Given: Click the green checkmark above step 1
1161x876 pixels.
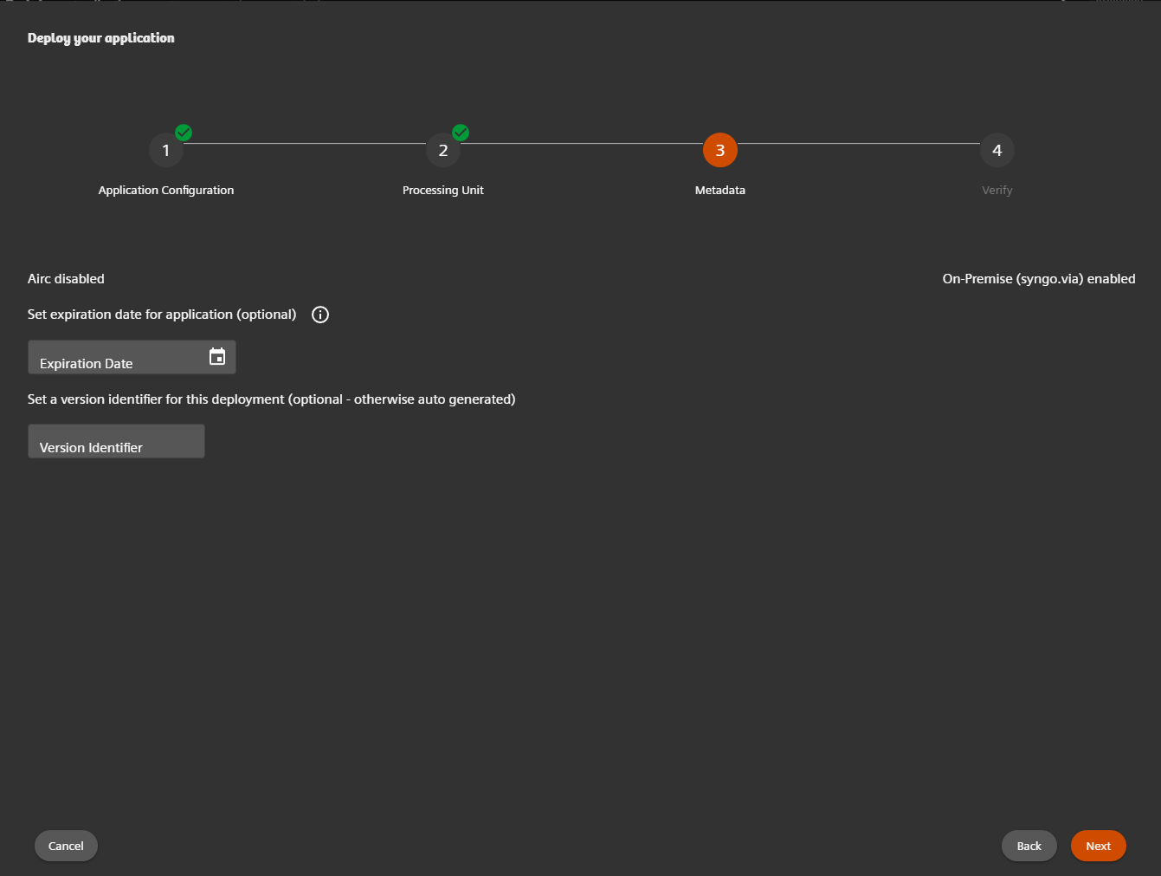Looking at the screenshot, I should point(183,133).
